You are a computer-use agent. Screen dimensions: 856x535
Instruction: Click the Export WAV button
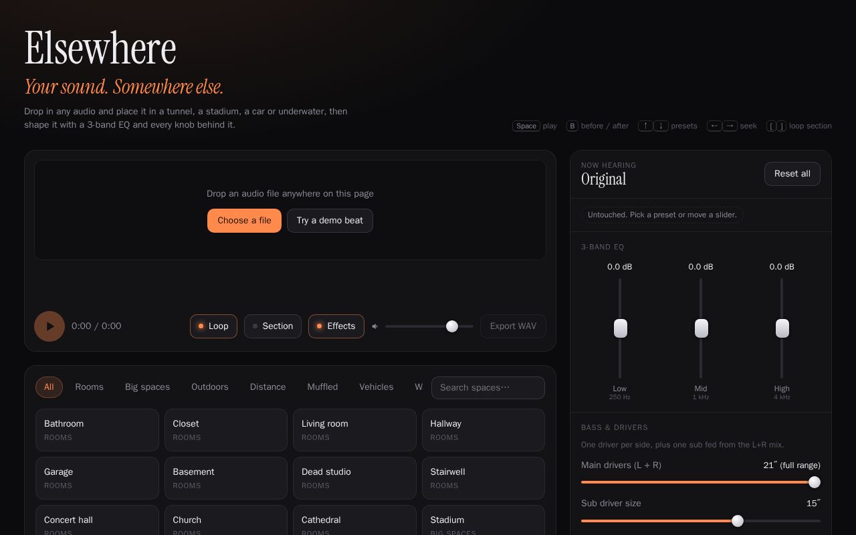pos(513,326)
